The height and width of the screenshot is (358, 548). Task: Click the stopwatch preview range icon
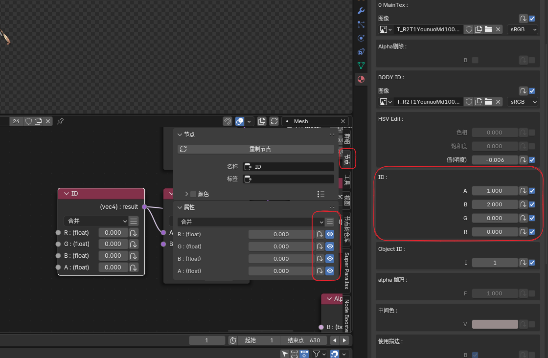tap(233, 340)
